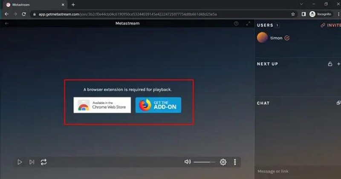View site info lock icon
This screenshot has width=341, height=179.
click(x=35, y=14)
